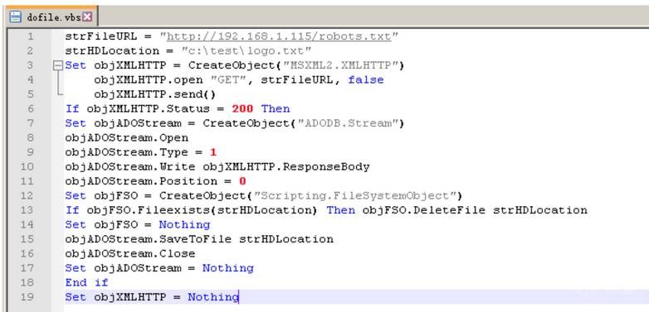Close the dofile.vbs tab with the red X
The height and width of the screenshot is (312, 649).
(x=87, y=17)
